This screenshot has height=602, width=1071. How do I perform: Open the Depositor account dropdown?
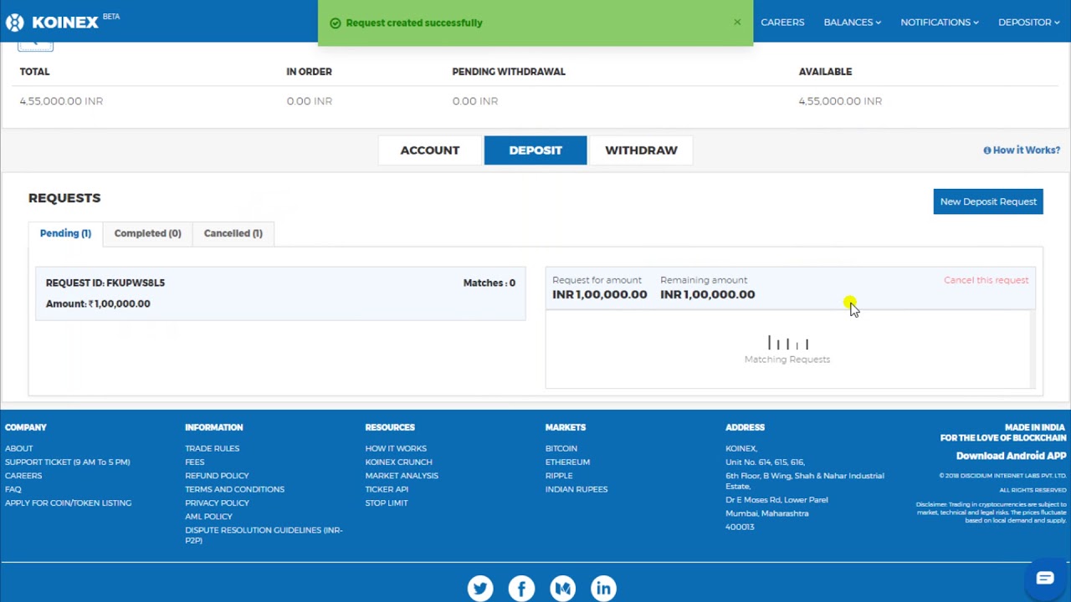pyautogui.click(x=1029, y=22)
